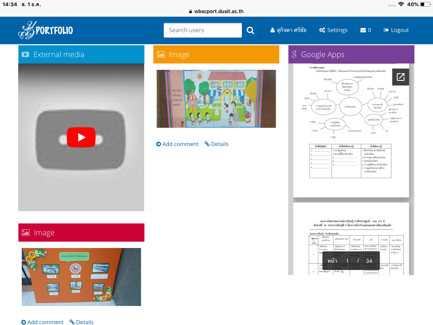Open Details for orange board image
The height and width of the screenshot is (325, 433).
(82, 322)
